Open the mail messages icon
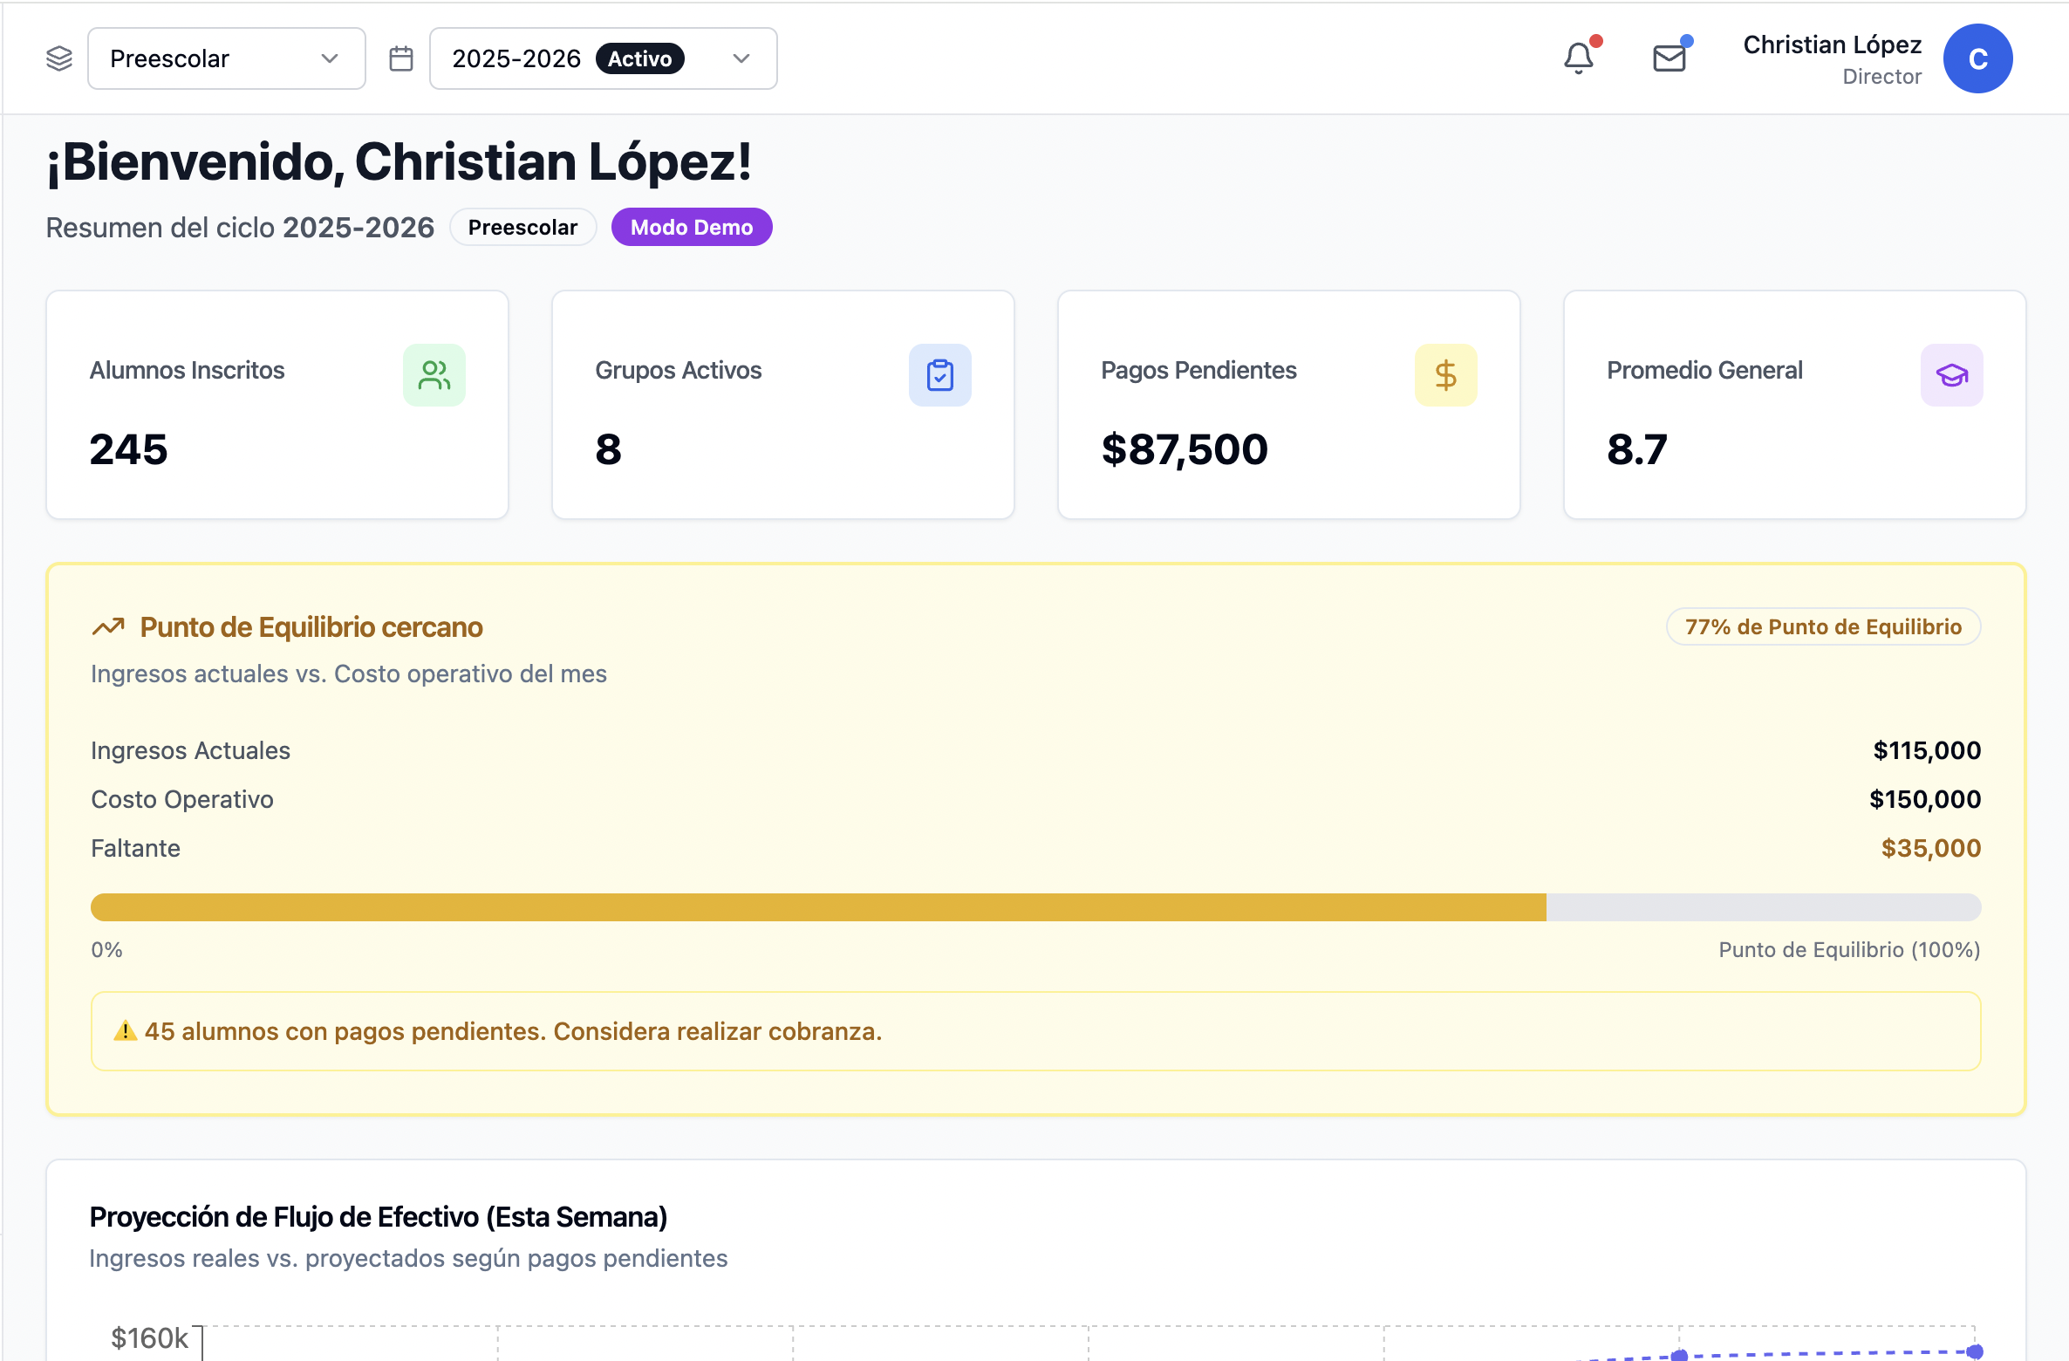2069x1361 pixels. tap(1670, 58)
